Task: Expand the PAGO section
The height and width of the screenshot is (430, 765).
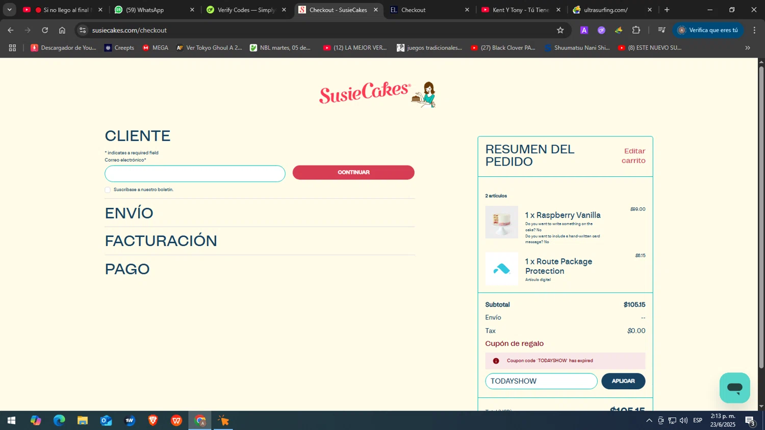Action: pos(127,269)
